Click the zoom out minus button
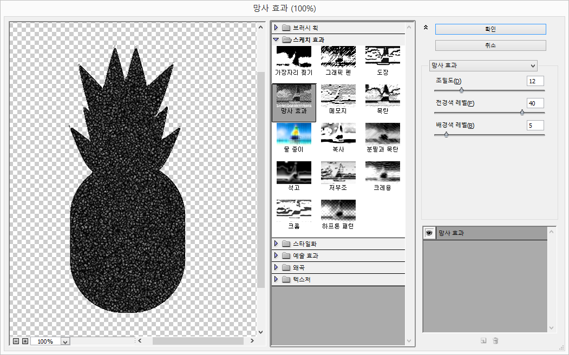 [x=16, y=341]
